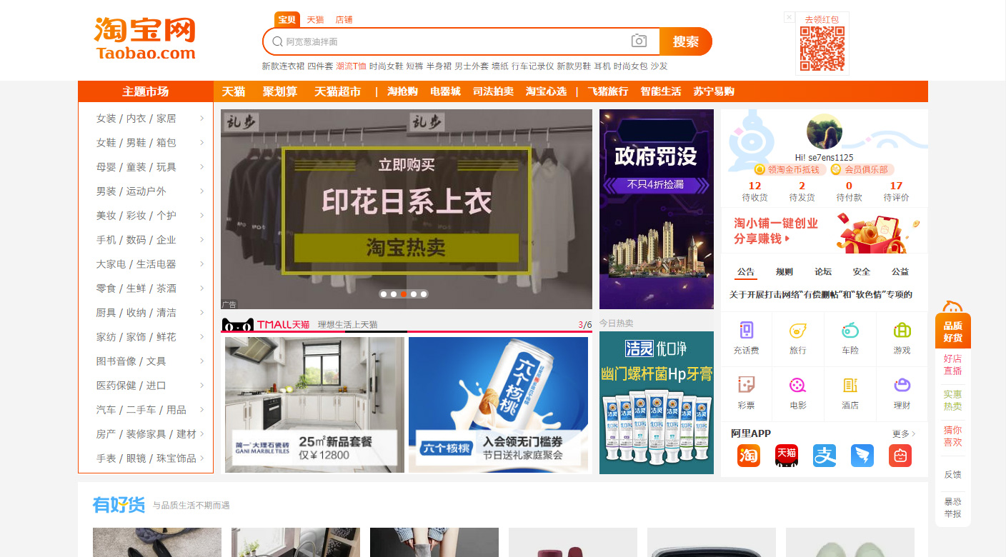Switch to the 天猫 search tab

tap(315, 19)
